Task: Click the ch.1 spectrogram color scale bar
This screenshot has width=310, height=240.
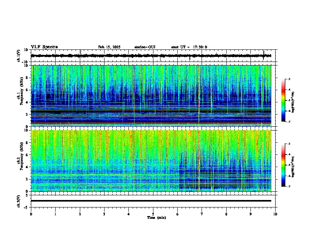Action: click(283, 100)
